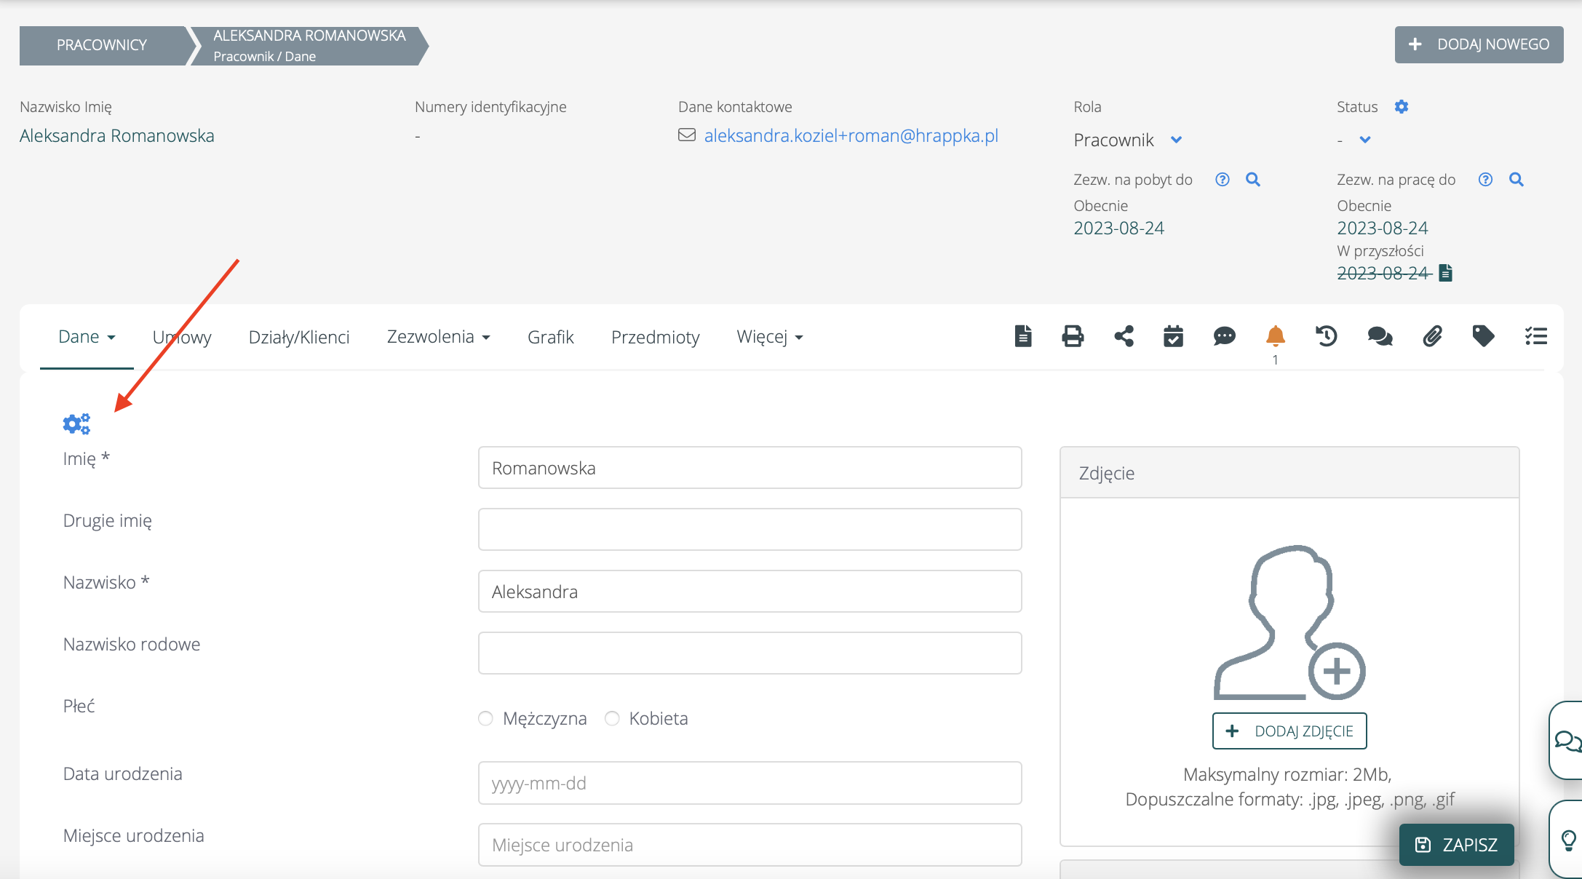Open the notifications bell icon
The image size is (1582, 879).
click(x=1275, y=336)
